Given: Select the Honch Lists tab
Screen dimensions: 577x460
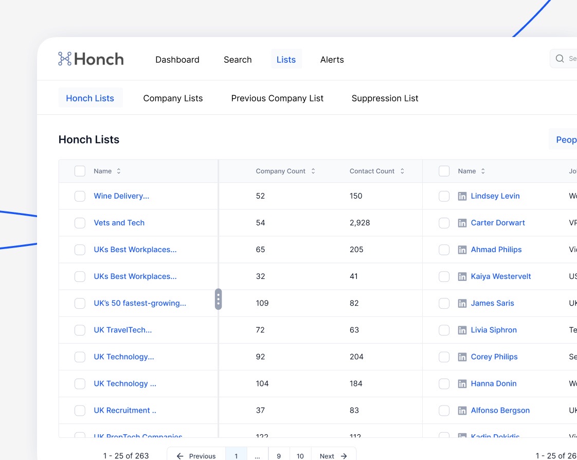Looking at the screenshot, I should [90, 98].
